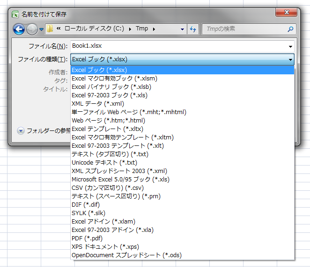Choose Excel マクロ有効テンプレート (*.xltm)
Viewport: 310px width, 267px height.
point(182,137)
